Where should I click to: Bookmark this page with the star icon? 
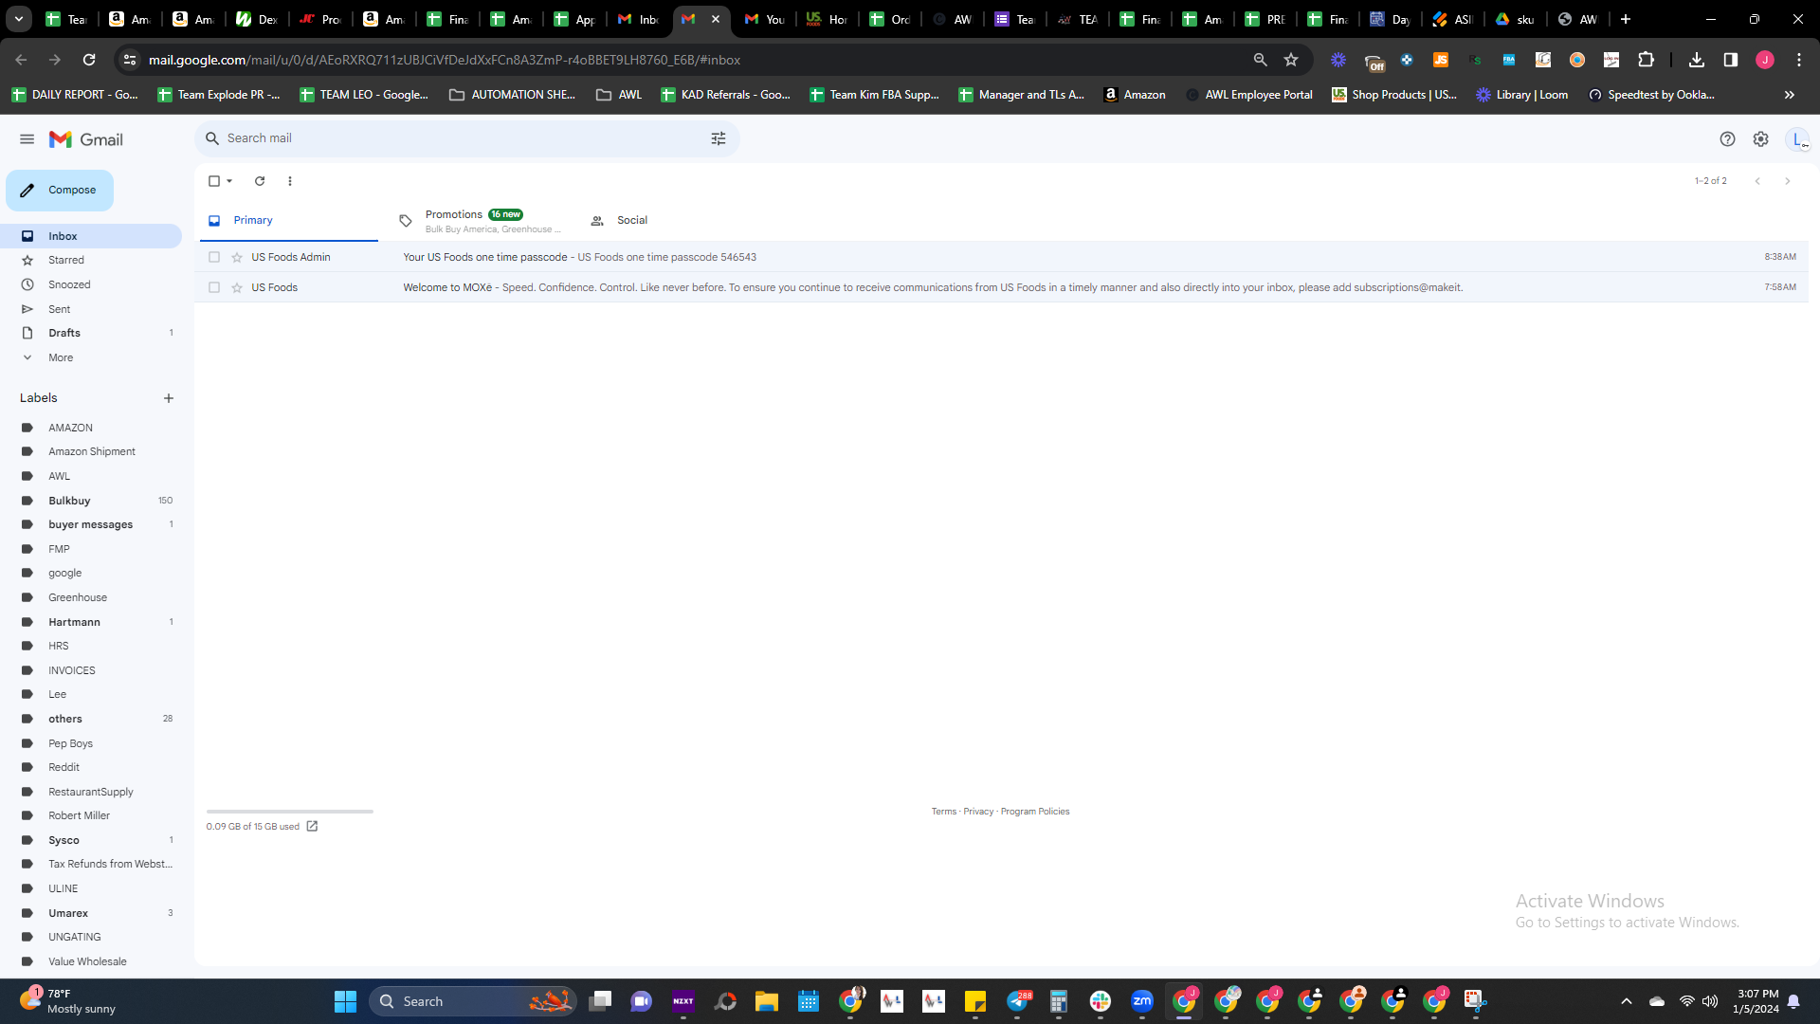tap(1291, 60)
